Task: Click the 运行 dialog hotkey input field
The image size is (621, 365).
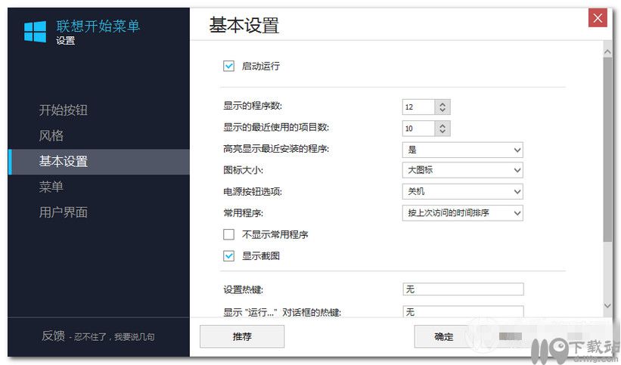Action: 463,311
